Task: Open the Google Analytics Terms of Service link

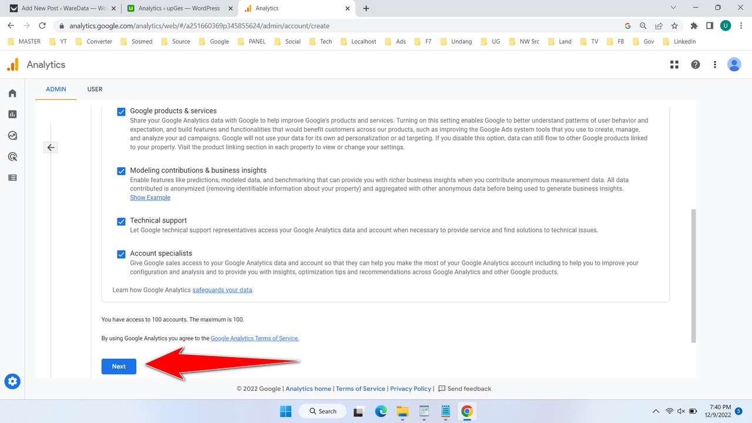Action: 254,338
